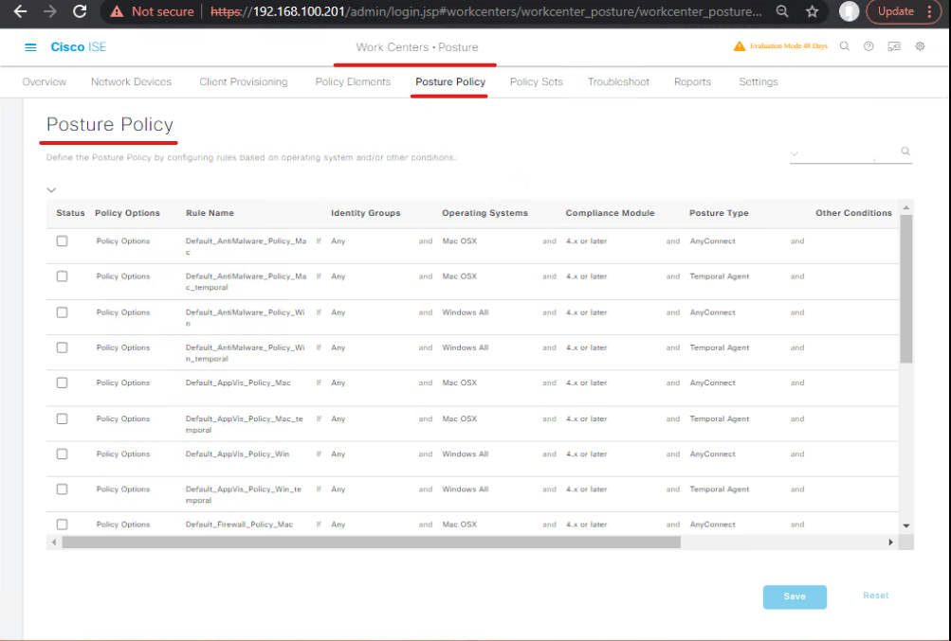
Task: Go back in the browser
Action: 20,11
